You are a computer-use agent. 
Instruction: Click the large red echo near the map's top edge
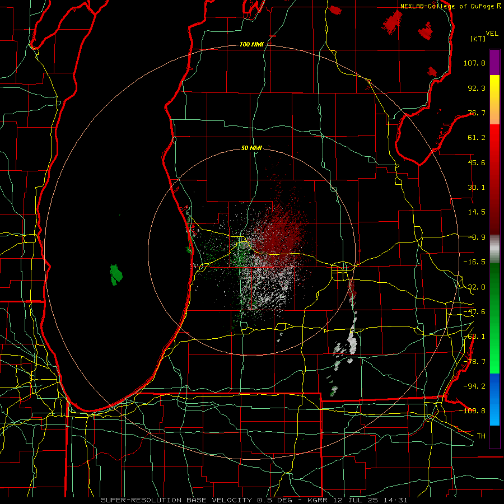click(393, 22)
